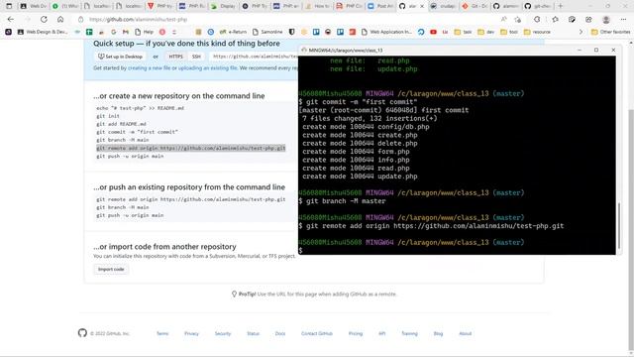
Task: Follow 'creating a new file' link
Action: pos(150,68)
